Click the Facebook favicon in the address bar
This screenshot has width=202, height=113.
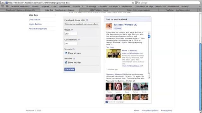coord(7,3)
